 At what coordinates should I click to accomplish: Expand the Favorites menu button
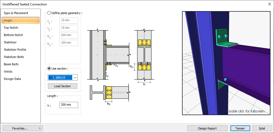tap(23, 128)
